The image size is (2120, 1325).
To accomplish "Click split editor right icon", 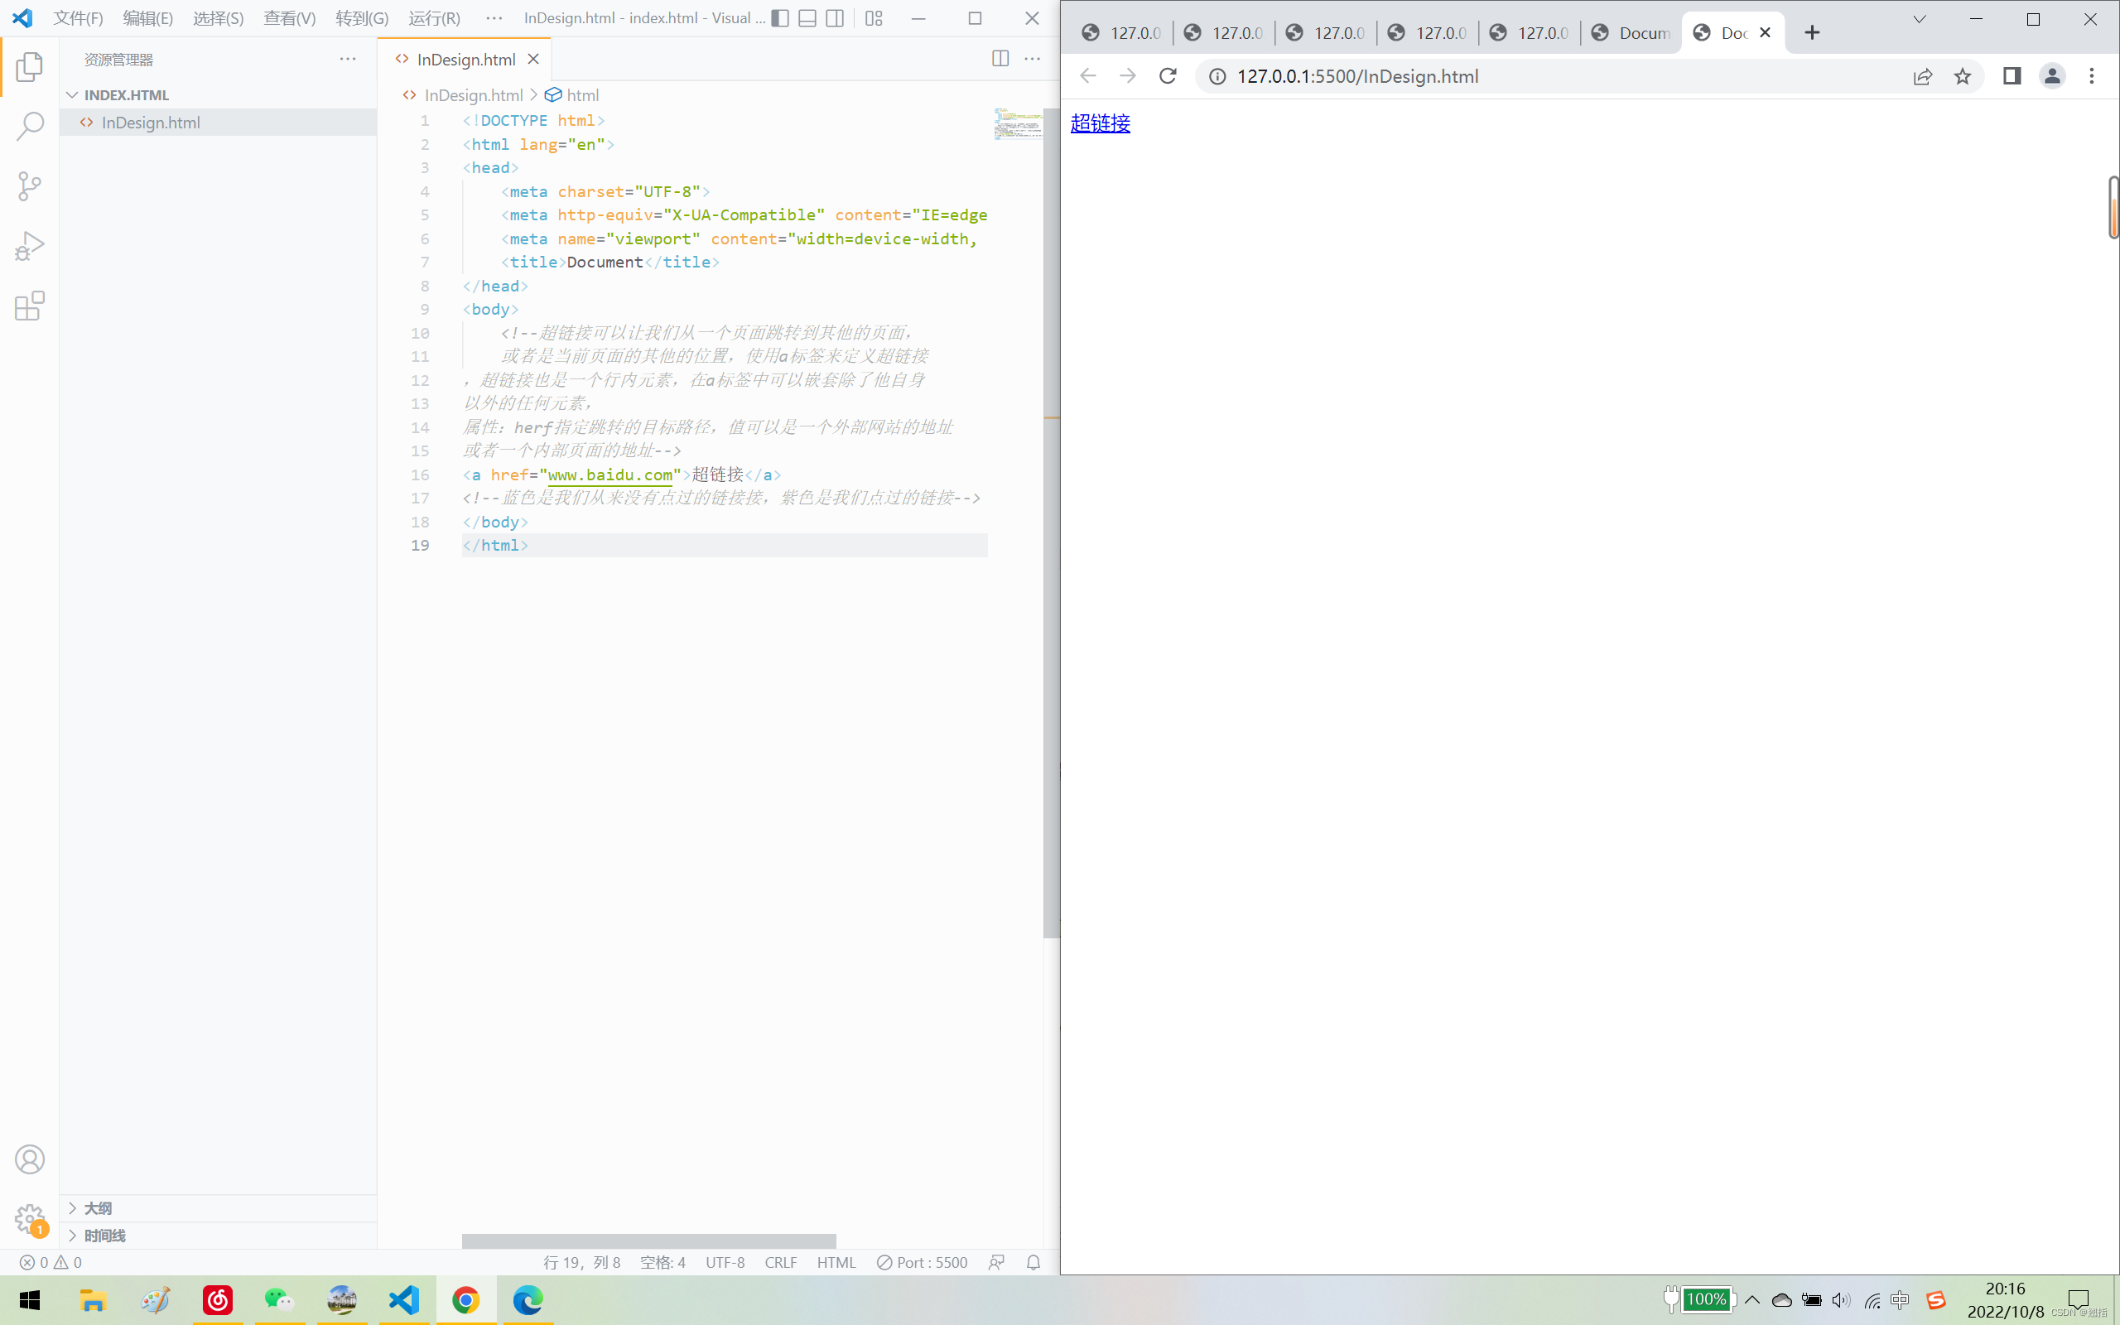I will coord(1000,59).
